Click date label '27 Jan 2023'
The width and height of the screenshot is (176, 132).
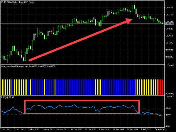[133, 130]
